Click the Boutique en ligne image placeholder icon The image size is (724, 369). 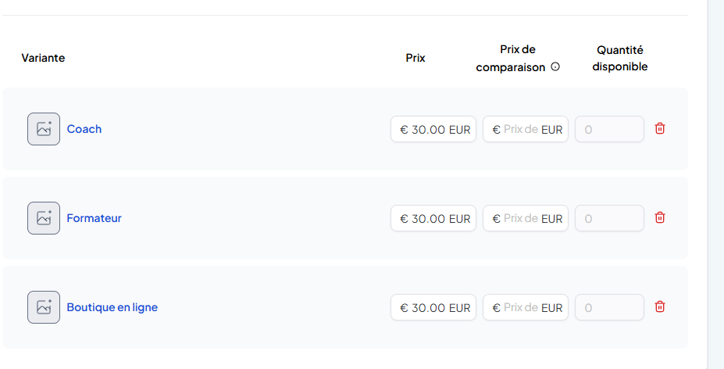coord(44,307)
